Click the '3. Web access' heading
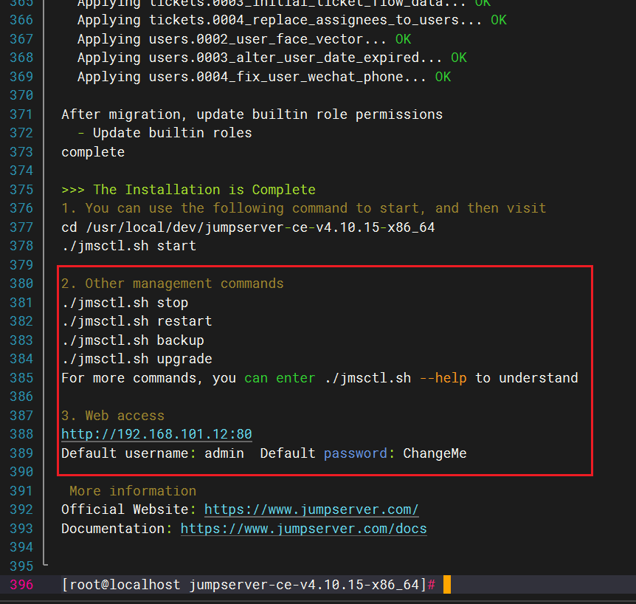The height and width of the screenshot is (604, 636). point(113,416)
